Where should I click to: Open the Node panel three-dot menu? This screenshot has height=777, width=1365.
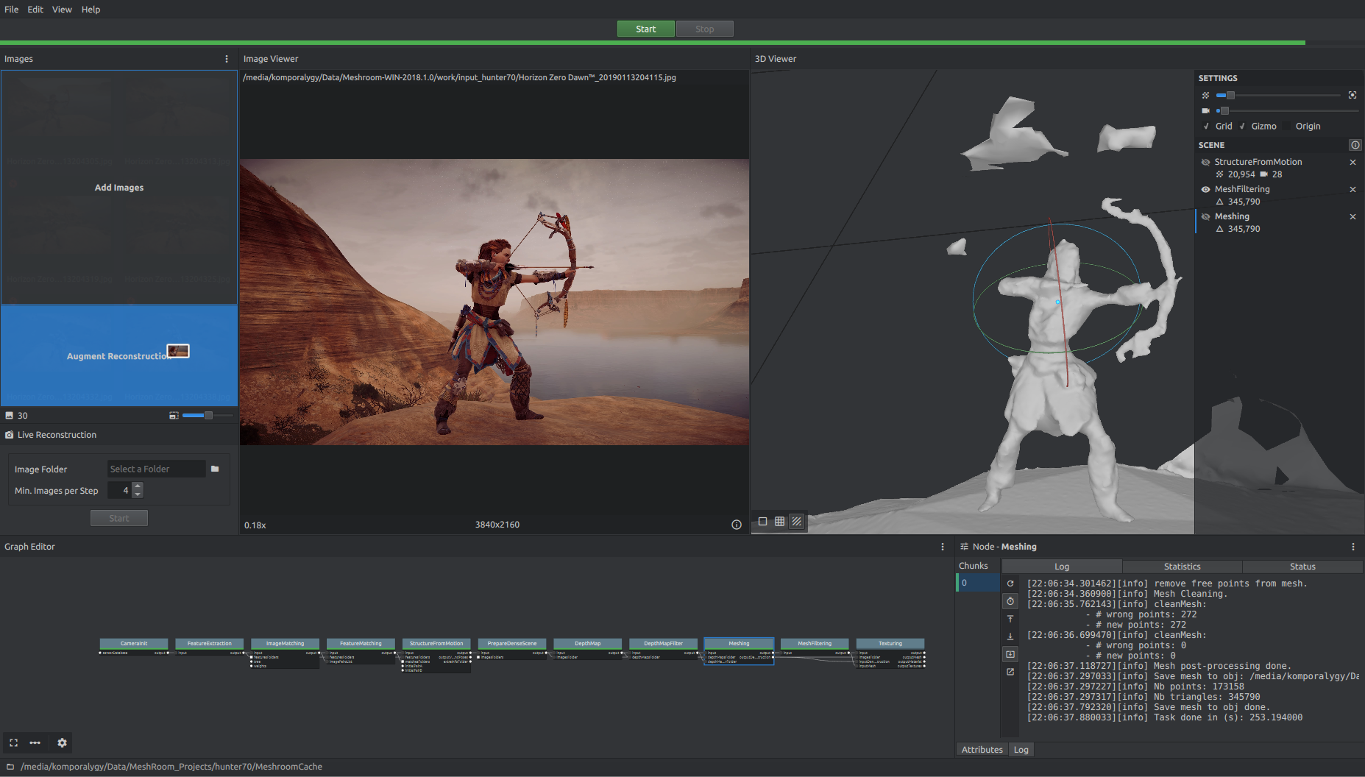click(1352, 547)
